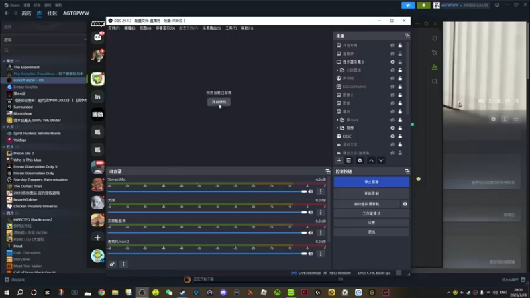530x298 pixels.
Task: Open KOOK direct messages icon
Action: (97, 38)
